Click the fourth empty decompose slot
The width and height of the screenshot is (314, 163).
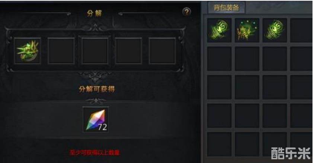(129, 51)
